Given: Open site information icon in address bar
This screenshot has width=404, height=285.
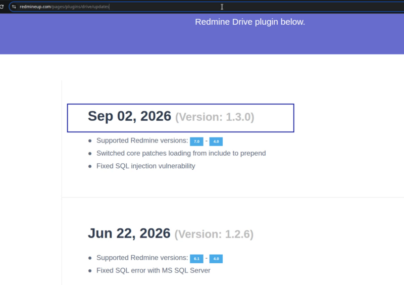Looking at the screenshot, I should click(14, 7).
